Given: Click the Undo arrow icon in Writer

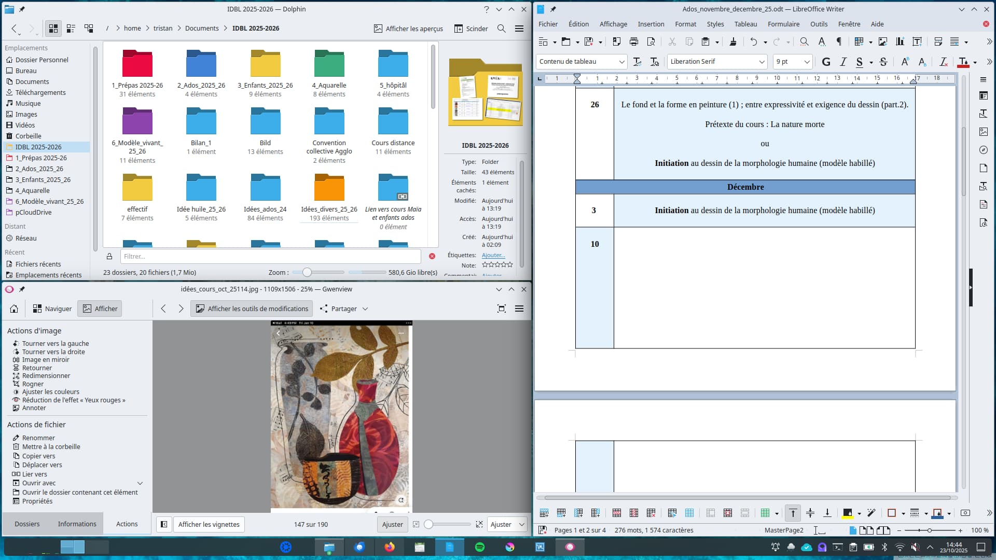Looking at the screenshot, I should (753, 42).
